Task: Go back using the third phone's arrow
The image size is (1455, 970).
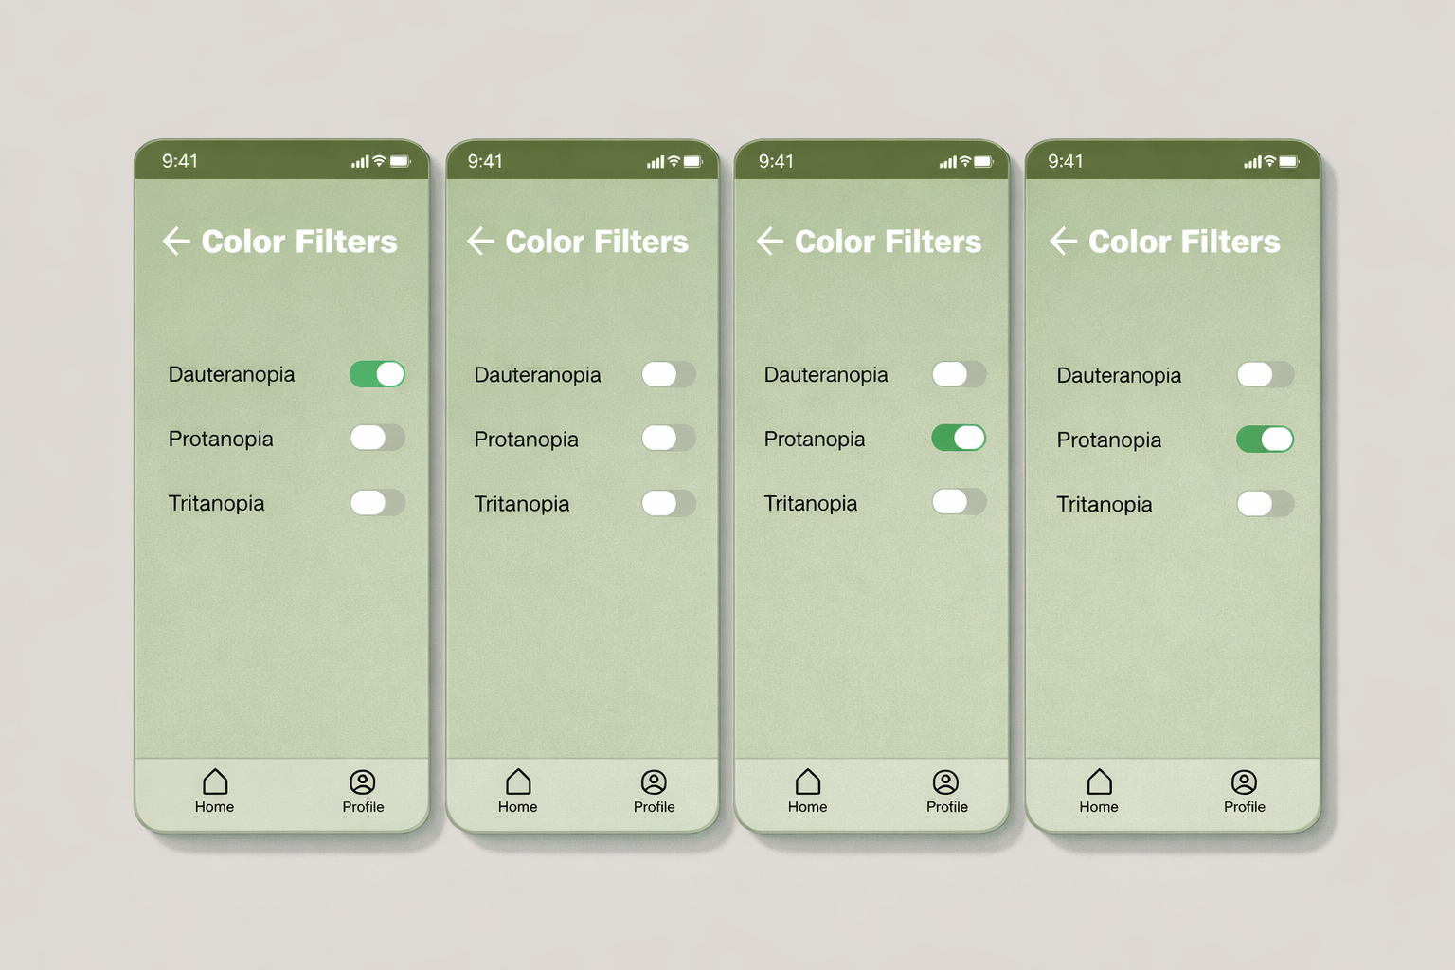Action: tap(769, 242)
